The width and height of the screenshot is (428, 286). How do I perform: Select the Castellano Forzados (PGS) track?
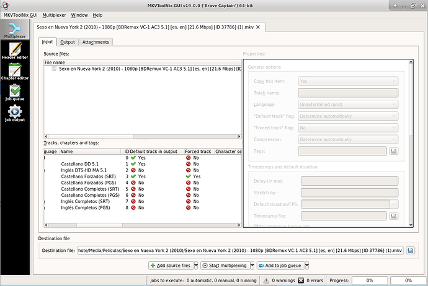pyautogui.click(x=143, y=183)
